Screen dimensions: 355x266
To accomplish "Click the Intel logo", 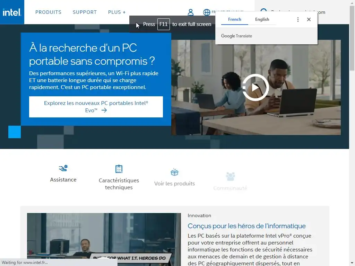I will 12,12.
